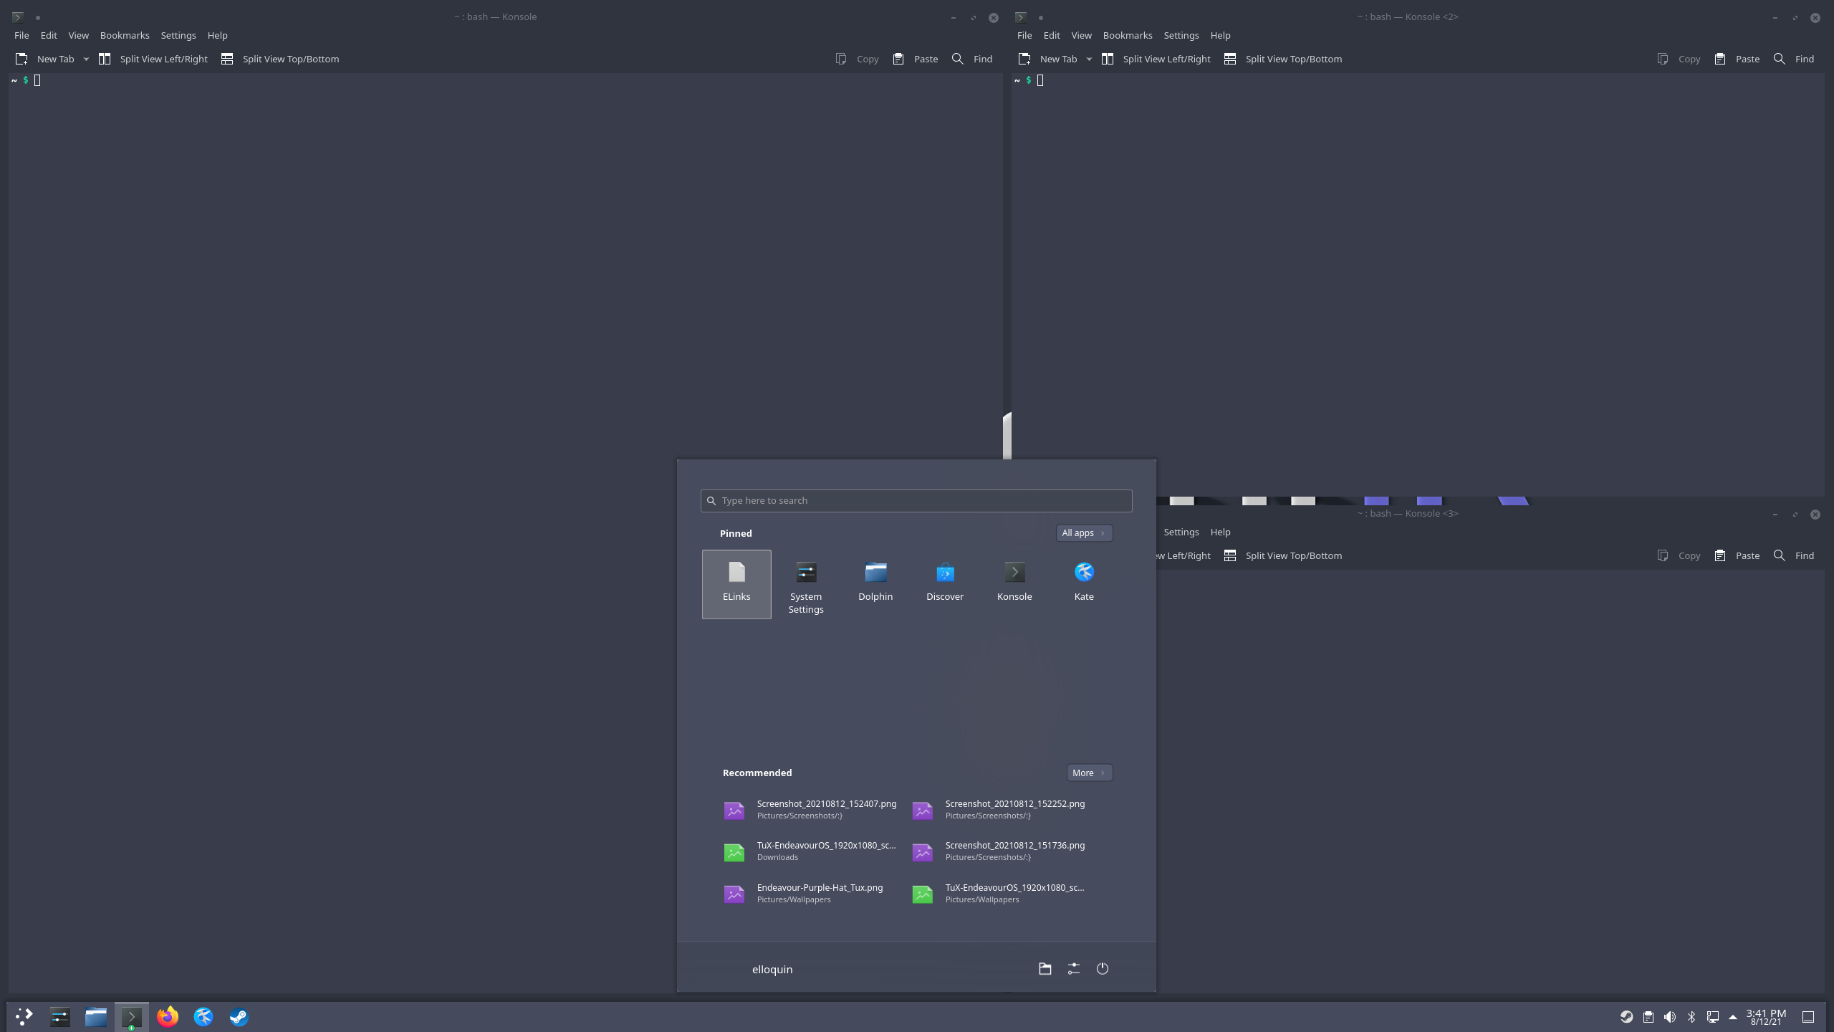Open System Settings from pinned apps
Screen dimensions: 1834x1032
tap(805, 584)
